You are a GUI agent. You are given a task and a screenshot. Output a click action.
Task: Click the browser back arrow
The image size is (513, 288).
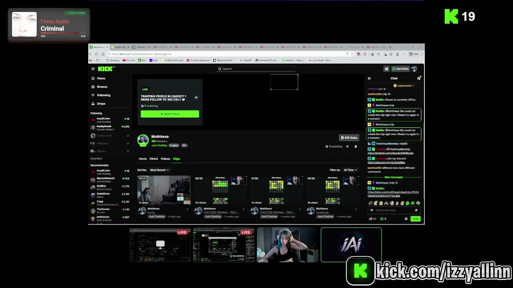point(91,54)
